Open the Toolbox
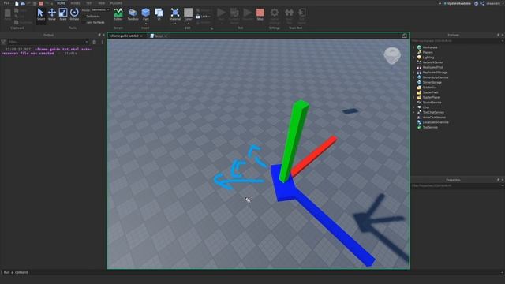 pyautogui.click(x=133, y=14)
